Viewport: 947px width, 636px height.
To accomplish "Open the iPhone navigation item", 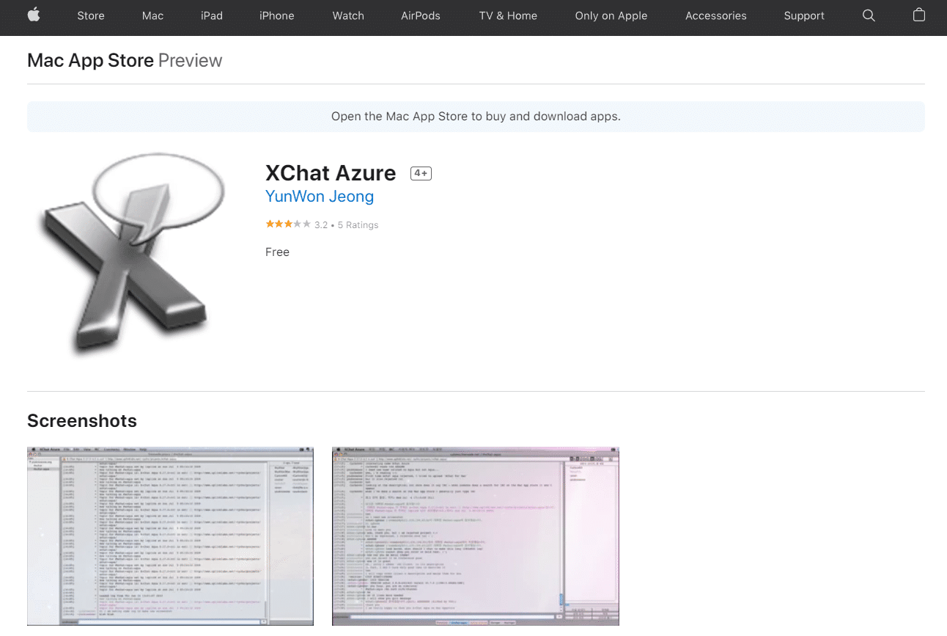I will pos(277,15).
